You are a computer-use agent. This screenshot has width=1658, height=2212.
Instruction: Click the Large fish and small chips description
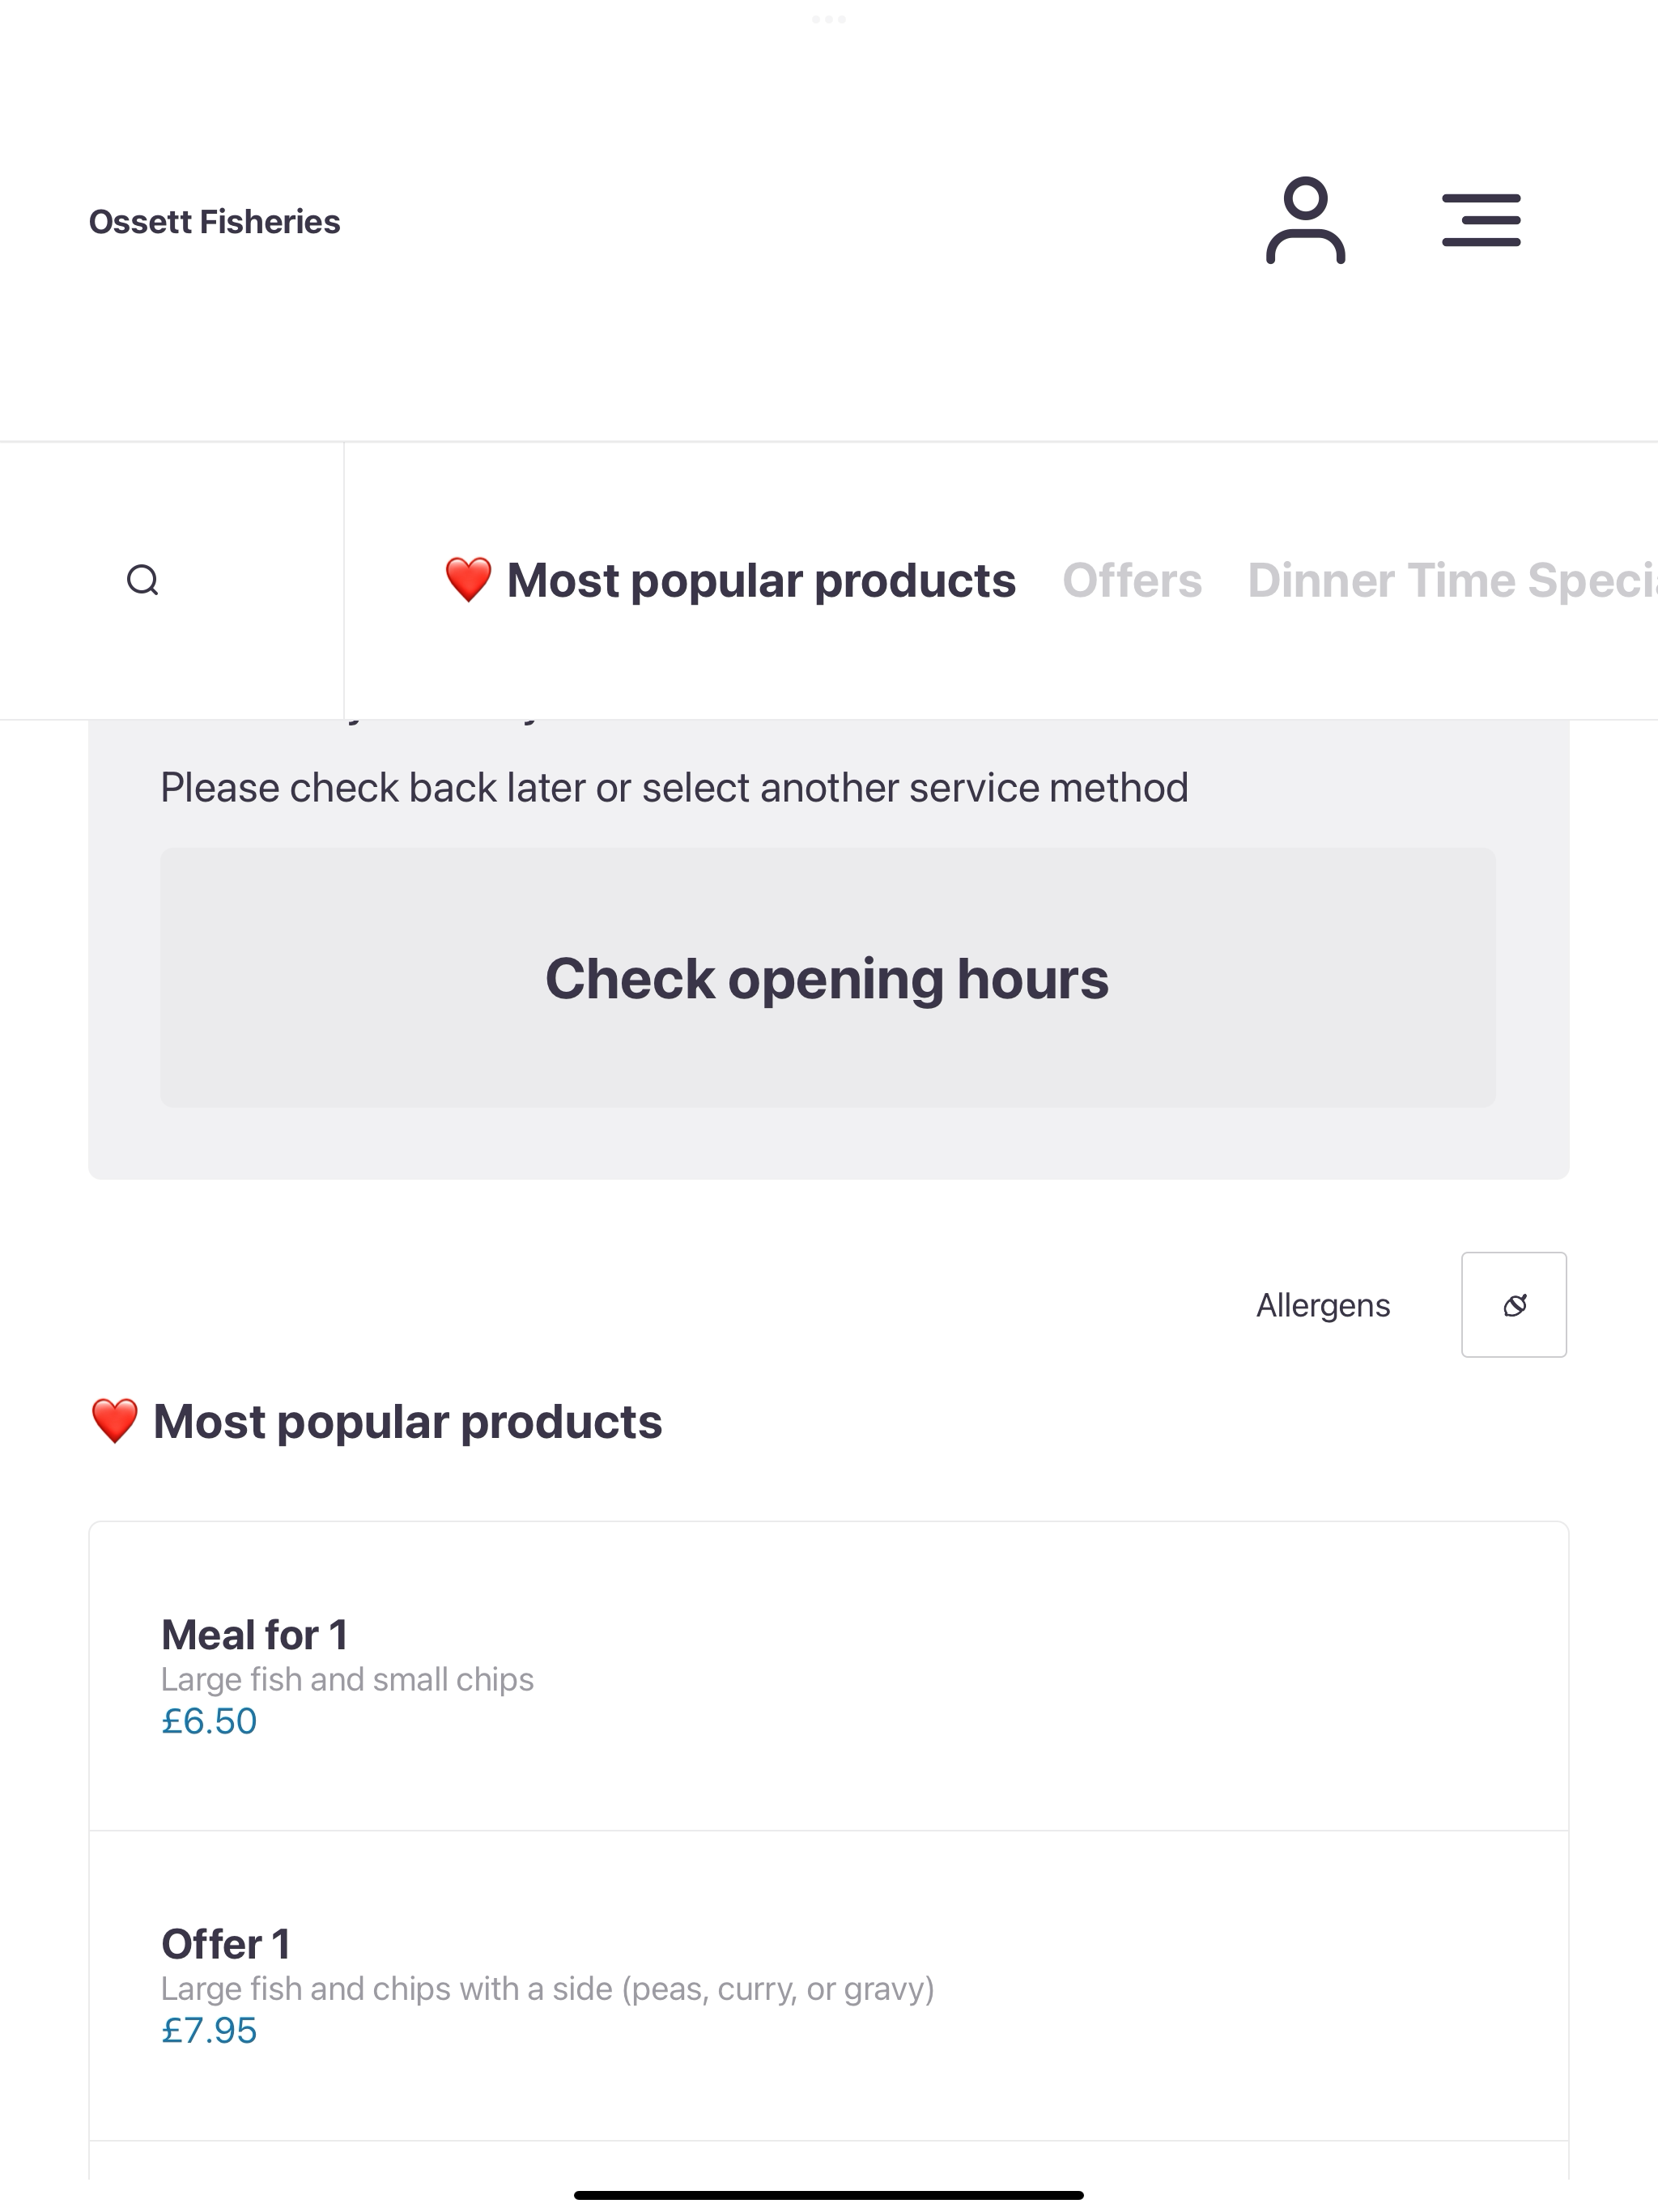click(x=347, y=1679)
